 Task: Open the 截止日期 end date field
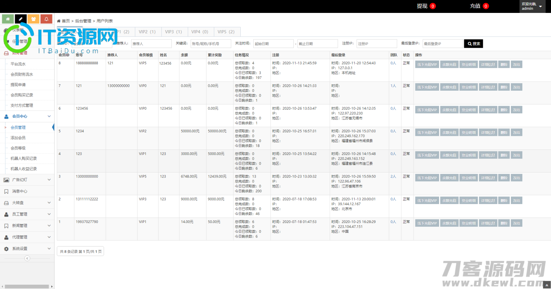(317, 44)
